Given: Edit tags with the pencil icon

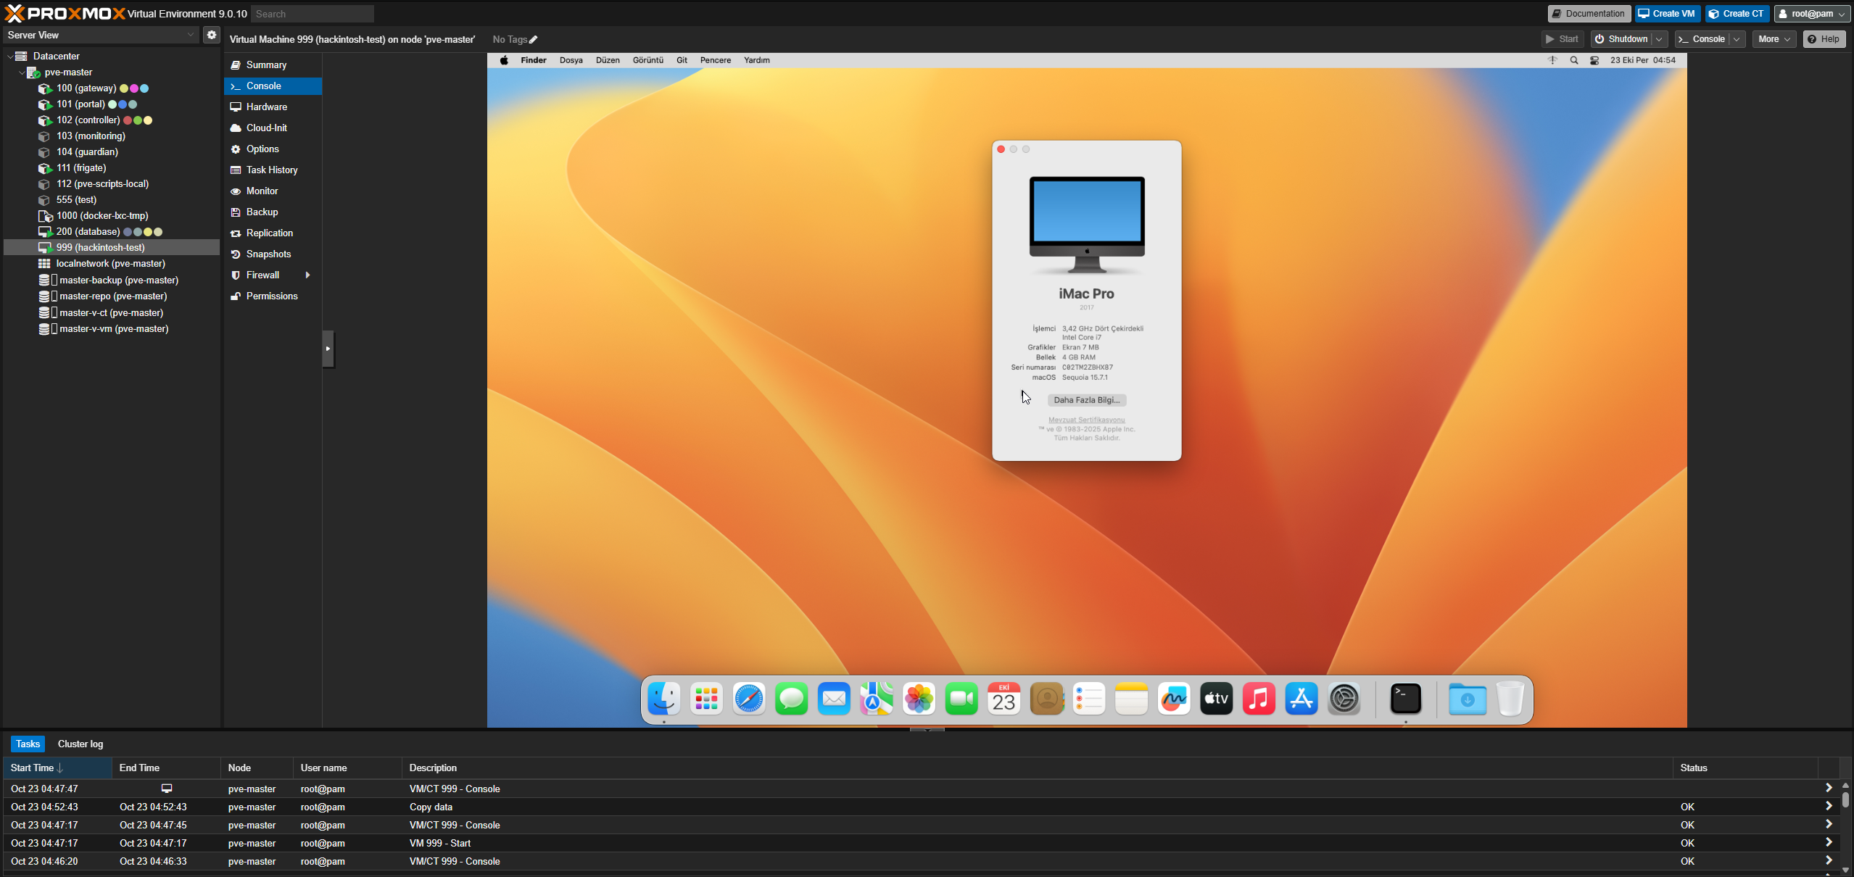Looking at the screenshot, I should [x=534, y=40].
